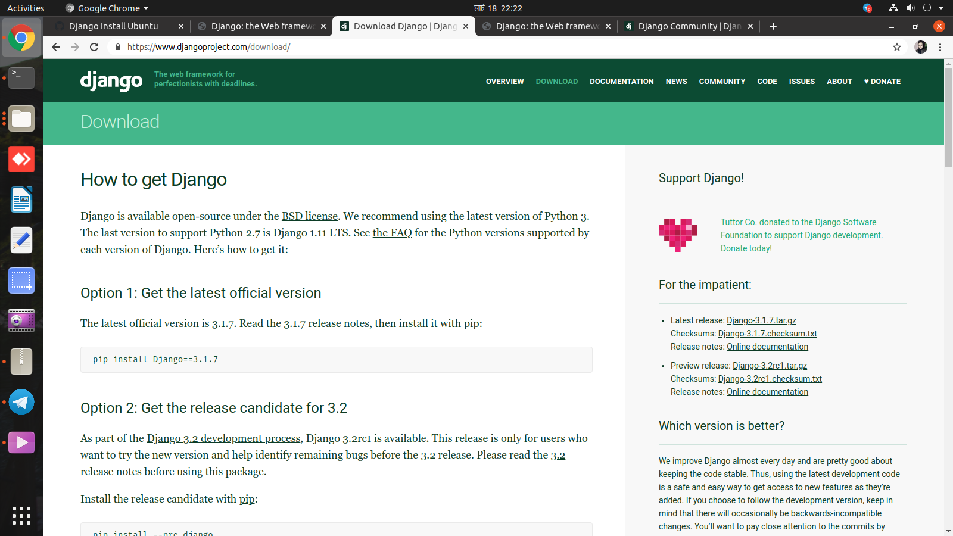Download Django-3.1.7.tar.gz
The image size is (953, 536).
(x=761, y=320)
